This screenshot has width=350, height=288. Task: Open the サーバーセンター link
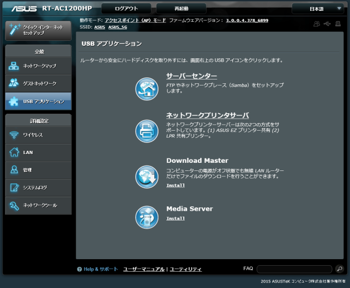click(191, 76)
